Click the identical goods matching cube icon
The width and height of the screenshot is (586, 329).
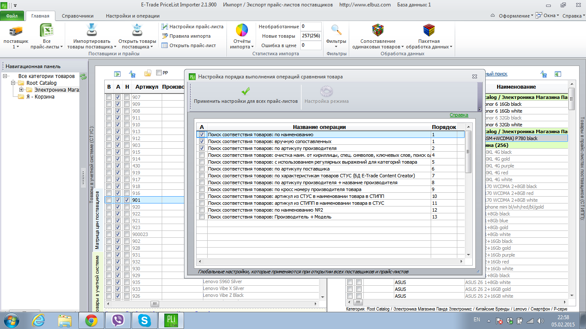click(x=378, y=31)
